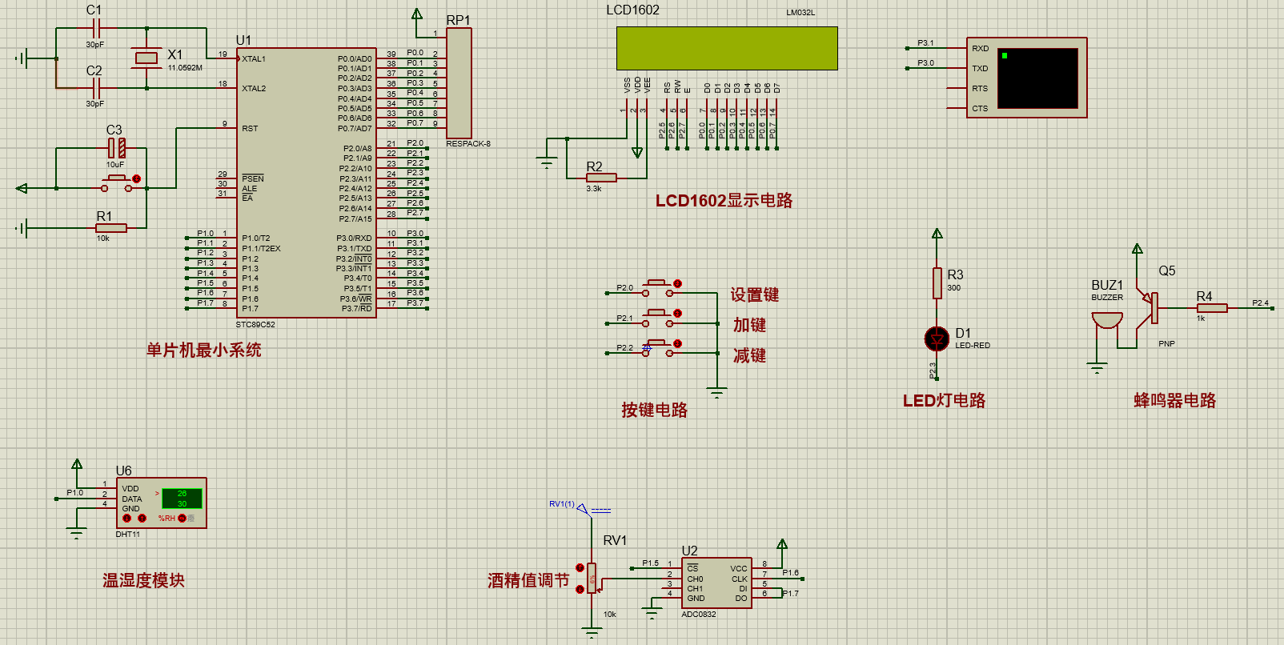This screenshot has width=1284, height=645.
Task: Select the X1 crystal oscillator
Action: pyautogui.click(x=146, y=58)
